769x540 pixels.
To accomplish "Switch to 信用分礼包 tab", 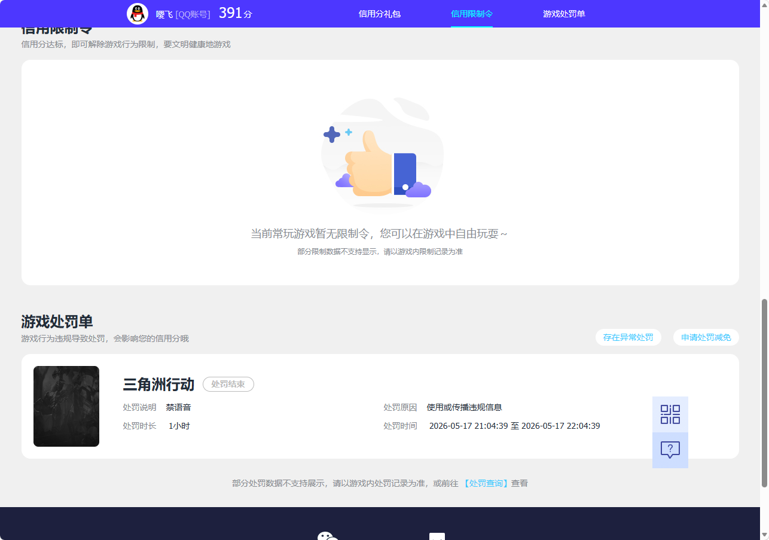I will click(x=379, y=14).
